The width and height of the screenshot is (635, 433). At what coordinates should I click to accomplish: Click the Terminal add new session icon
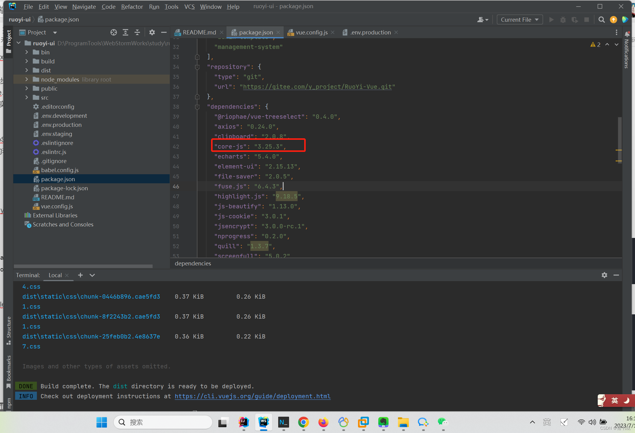click(80, 274)
